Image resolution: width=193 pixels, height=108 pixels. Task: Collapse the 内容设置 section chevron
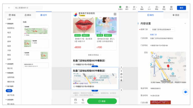coord(185,23)
